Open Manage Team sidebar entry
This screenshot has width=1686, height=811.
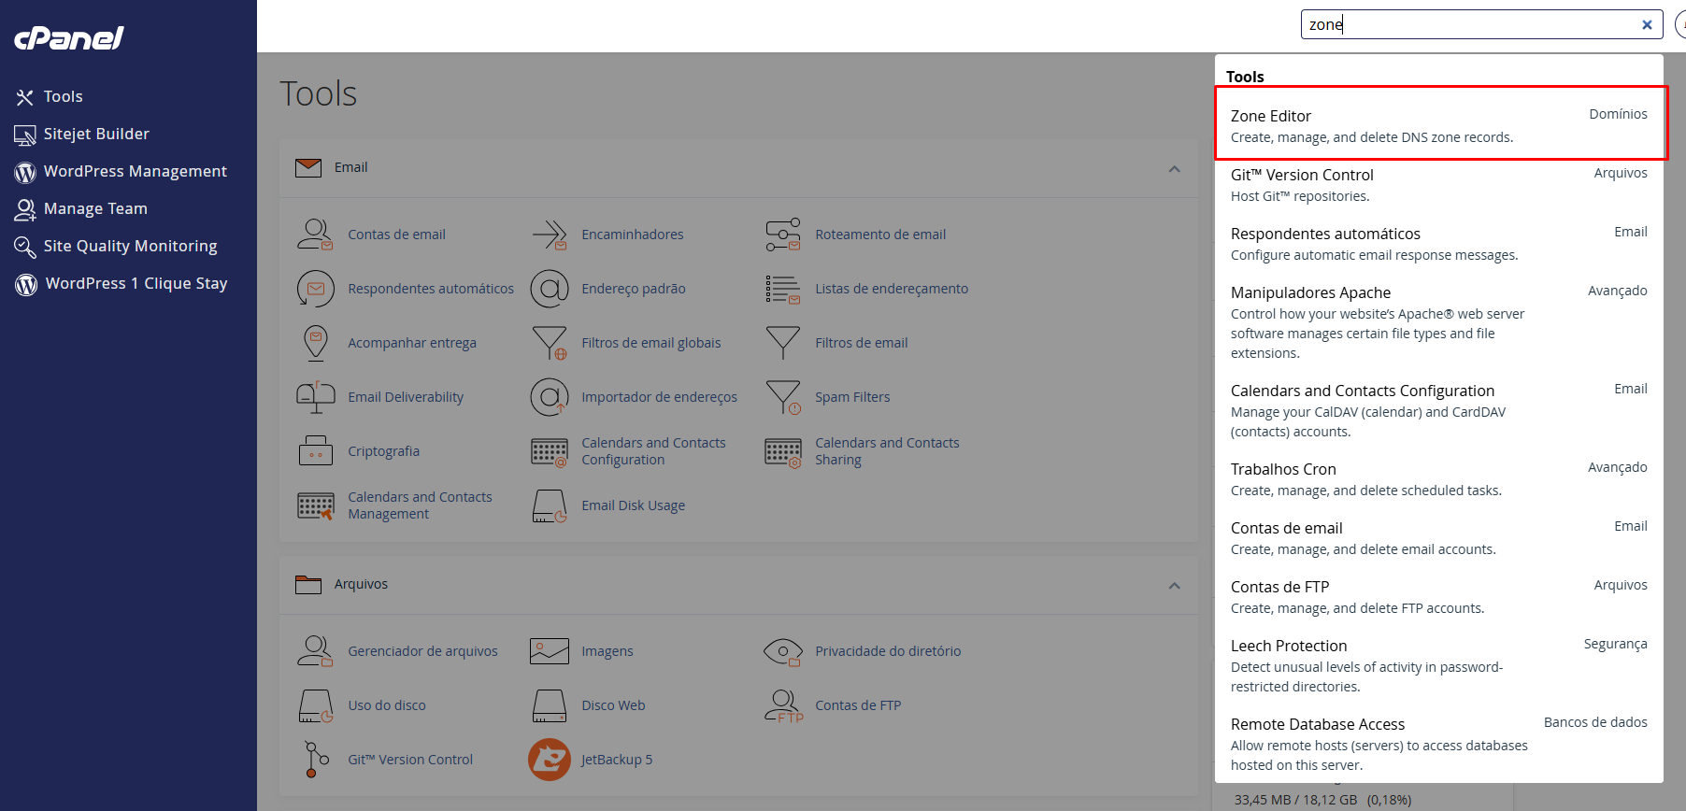(x=80, y=208)
